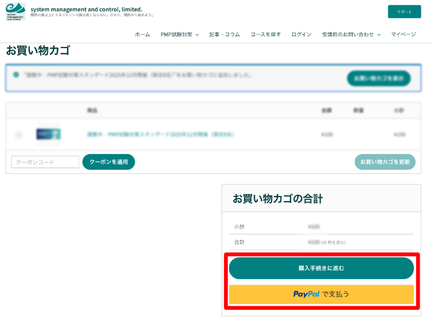Click the company name header text
The width and height of the screenshot is (431, 332).
86,9
